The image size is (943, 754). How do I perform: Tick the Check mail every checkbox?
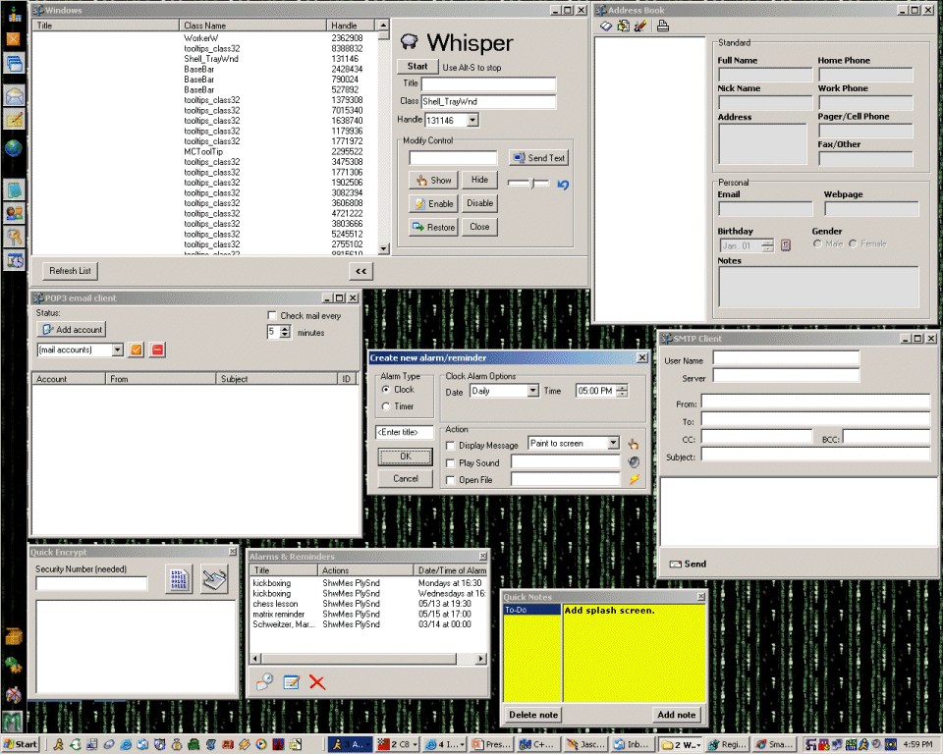[x=272, y=315]
